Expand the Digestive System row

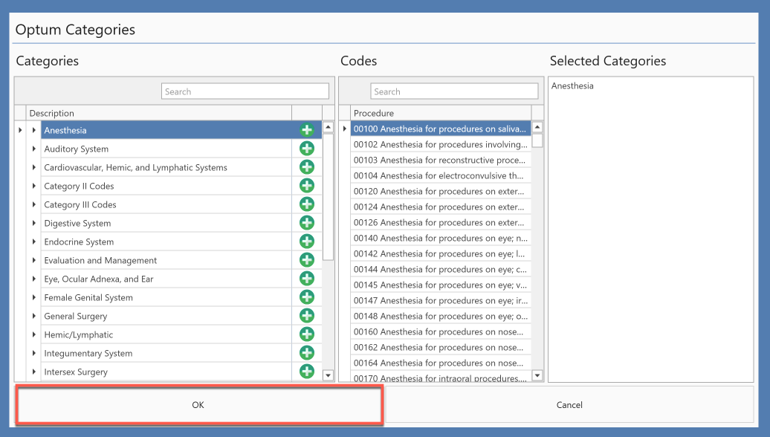34,223
